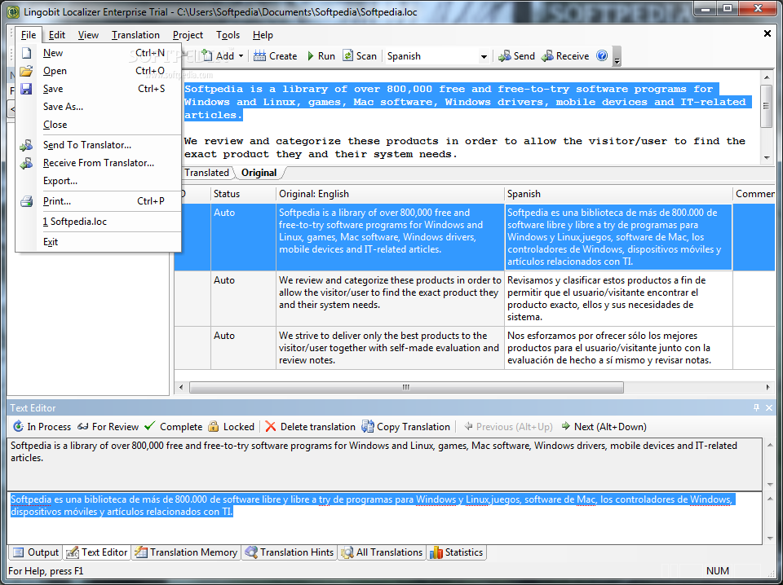
Task: Click the Run play icon
Action: [x=311, y=56]
